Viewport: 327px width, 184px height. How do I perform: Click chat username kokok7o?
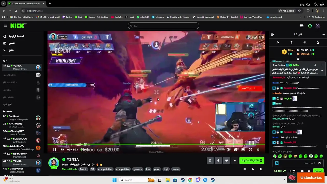pos(277,93)
